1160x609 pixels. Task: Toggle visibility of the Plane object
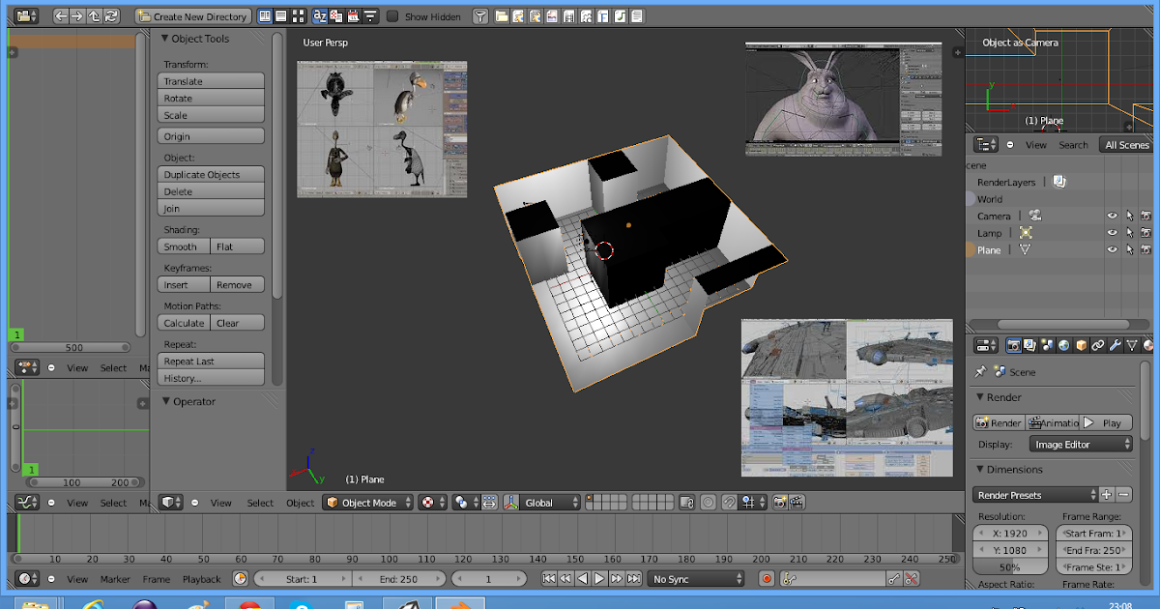[1112, 250]
